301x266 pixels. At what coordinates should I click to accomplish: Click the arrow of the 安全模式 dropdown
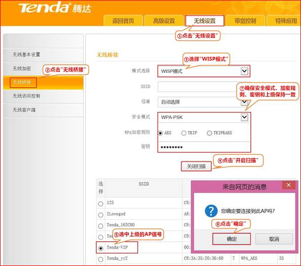pos(244,117)
